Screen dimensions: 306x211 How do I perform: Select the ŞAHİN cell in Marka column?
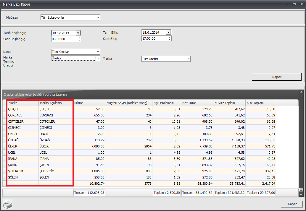22,165
